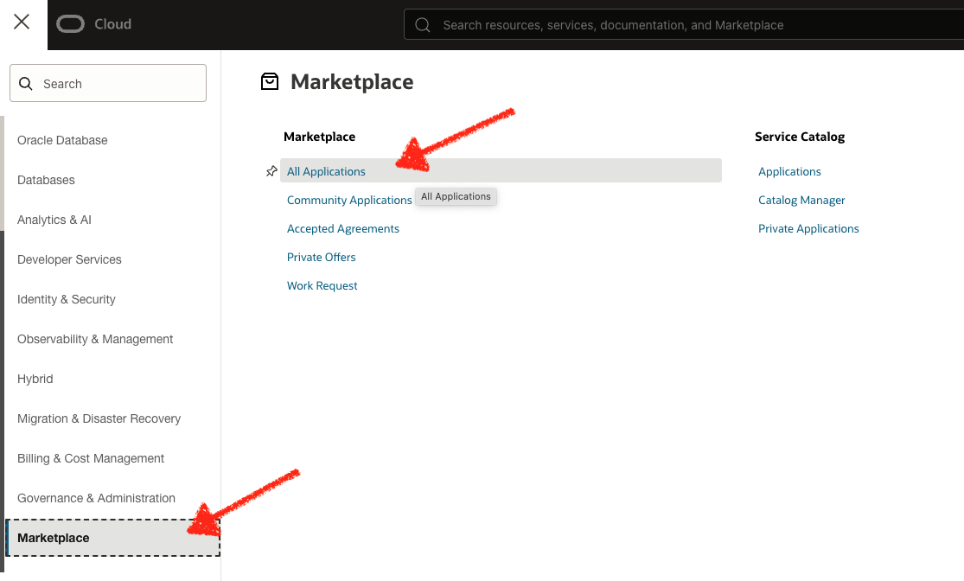Click the Oracle Cloud logo
This screenshot has width=964, height=581.
pyautogui.click(x=71, y=24)
